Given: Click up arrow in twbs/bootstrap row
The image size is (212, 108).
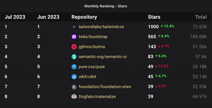Looking at the screenshot, I should point(159,36).
